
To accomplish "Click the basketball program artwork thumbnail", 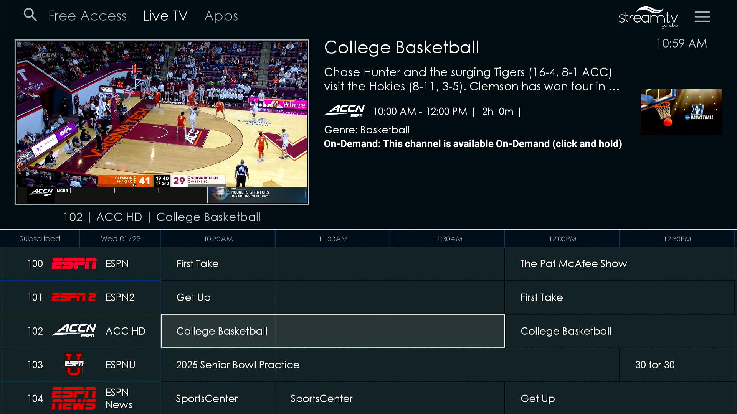I will [x=681, y=112].
